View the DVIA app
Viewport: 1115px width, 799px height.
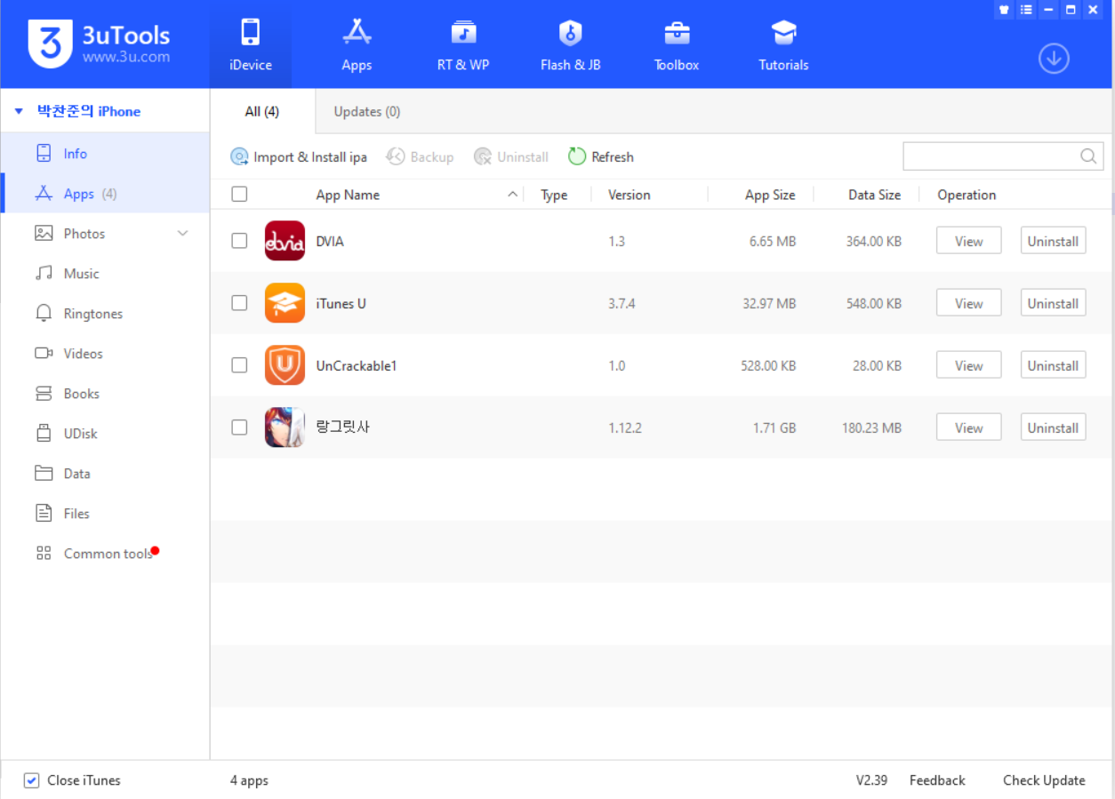[x=968, y=241]
